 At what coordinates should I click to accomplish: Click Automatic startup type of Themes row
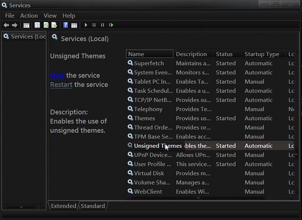[259, 118]
